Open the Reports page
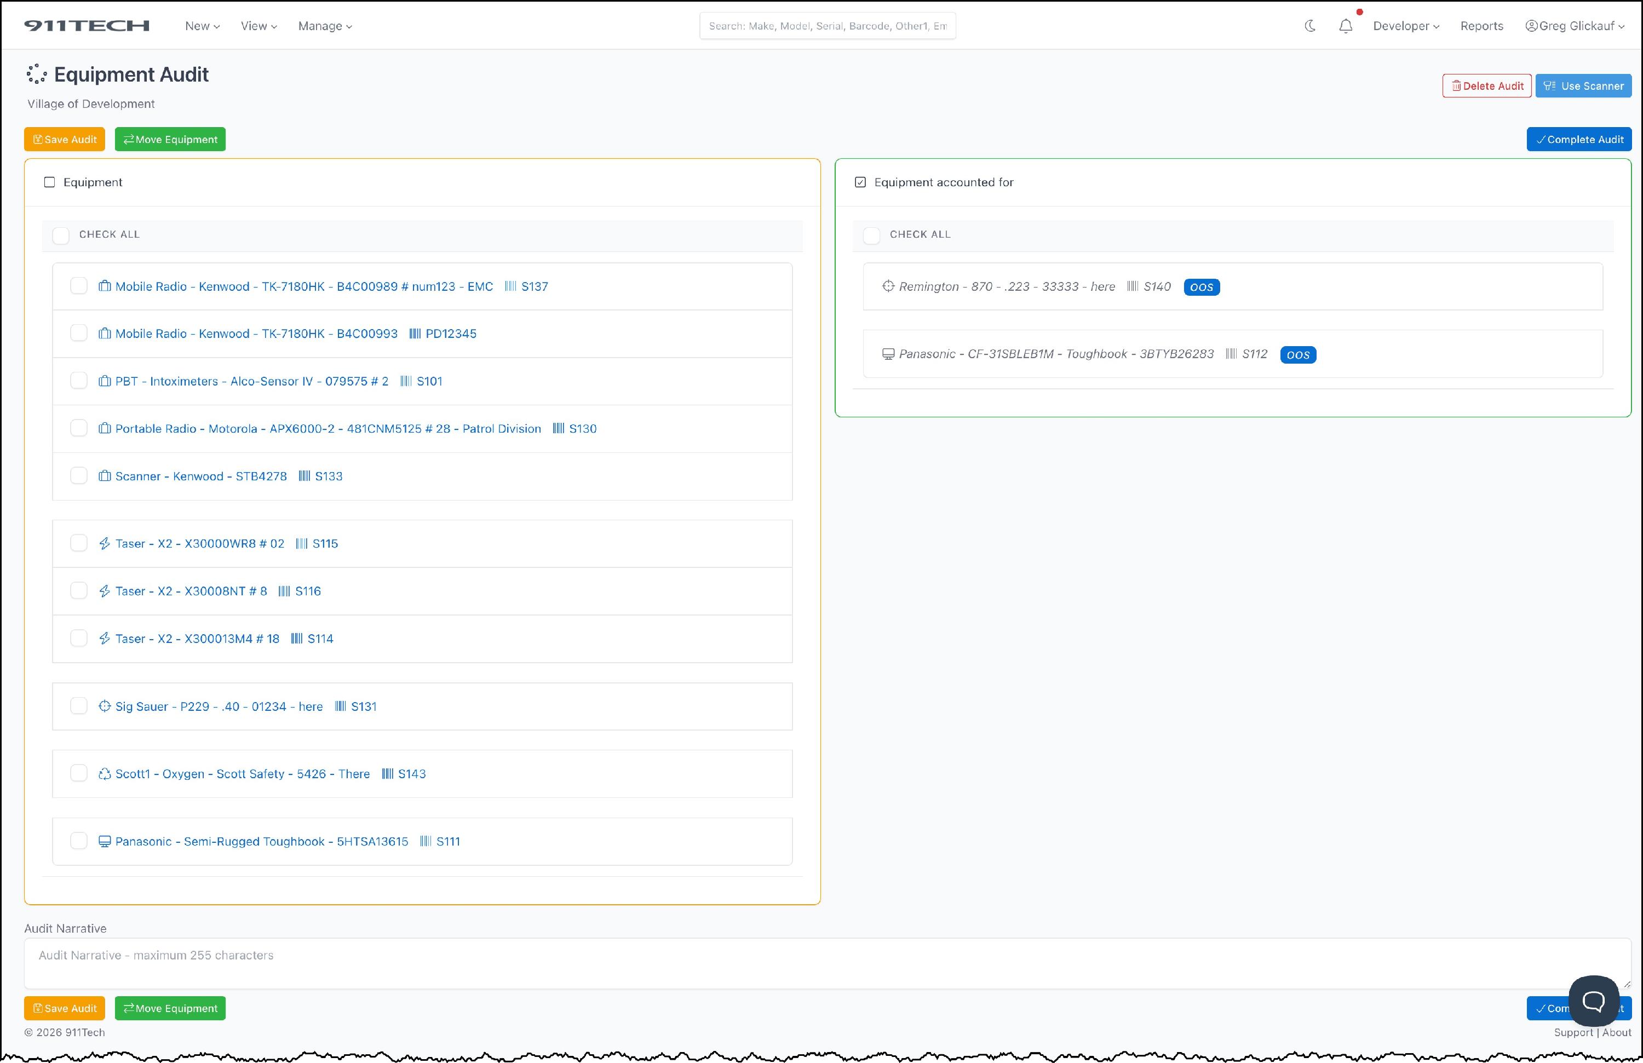 tap(1481, 26)
